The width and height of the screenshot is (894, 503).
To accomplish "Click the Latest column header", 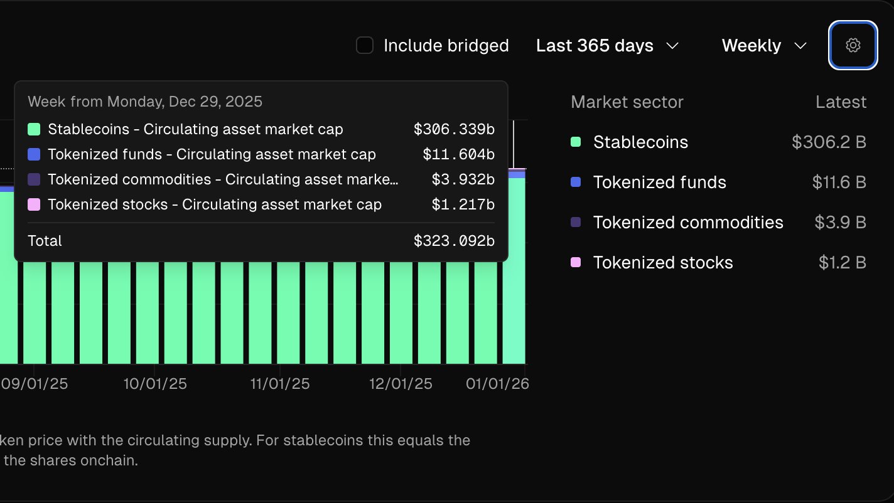I will pos(841,102).
